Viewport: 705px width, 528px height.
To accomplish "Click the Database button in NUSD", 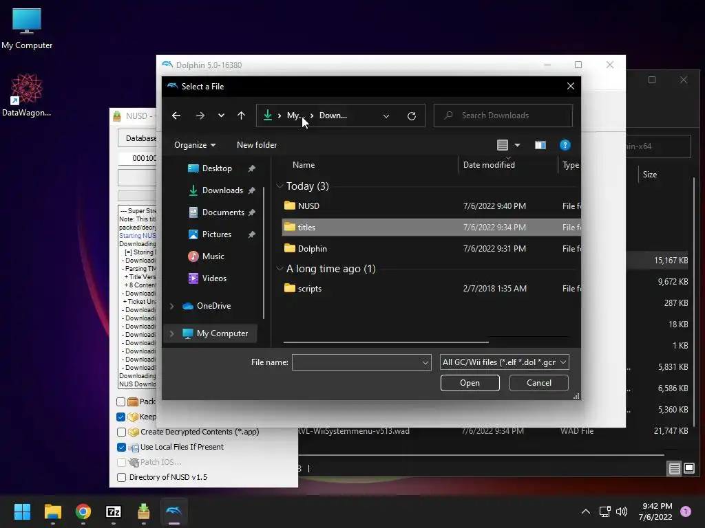I will point(137,138).
